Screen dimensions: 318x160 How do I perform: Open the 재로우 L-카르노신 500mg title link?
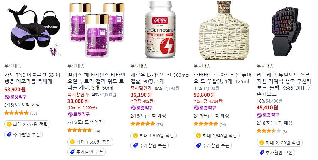click(x=160, y=78)
